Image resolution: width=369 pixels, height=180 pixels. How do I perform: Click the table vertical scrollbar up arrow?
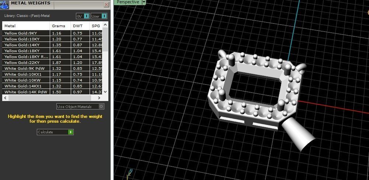(105, 25)
